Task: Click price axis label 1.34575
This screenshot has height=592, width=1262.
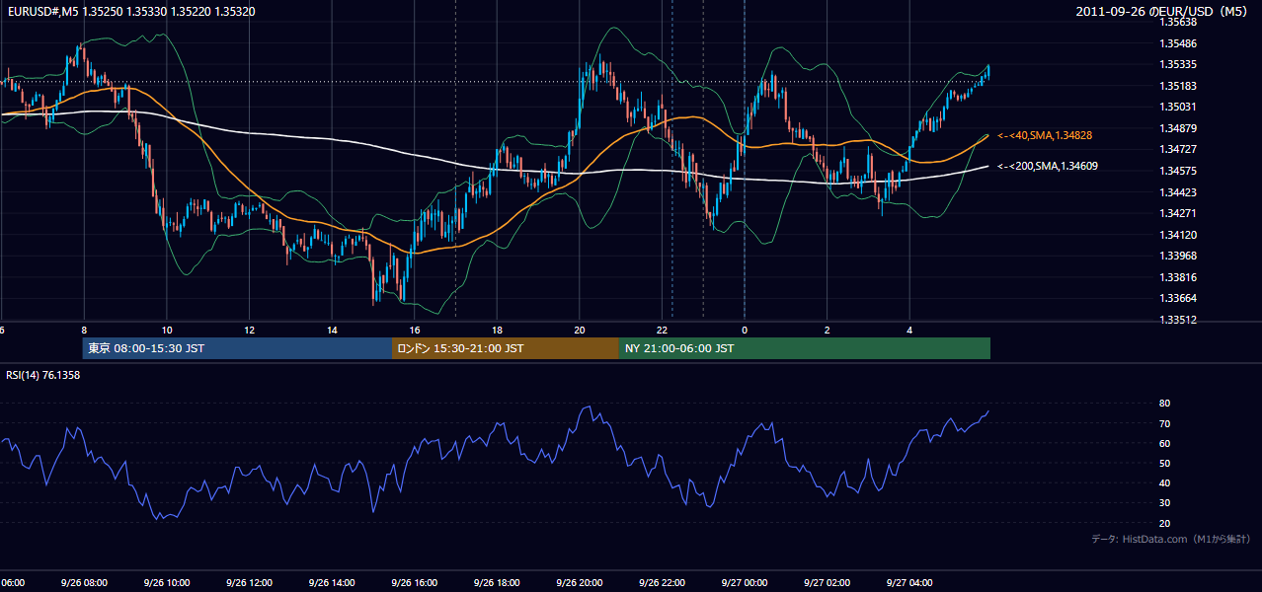Action: 1179,171
